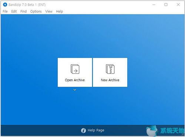Open the Find menu
The image size is (185, 137).
[23, 11]
